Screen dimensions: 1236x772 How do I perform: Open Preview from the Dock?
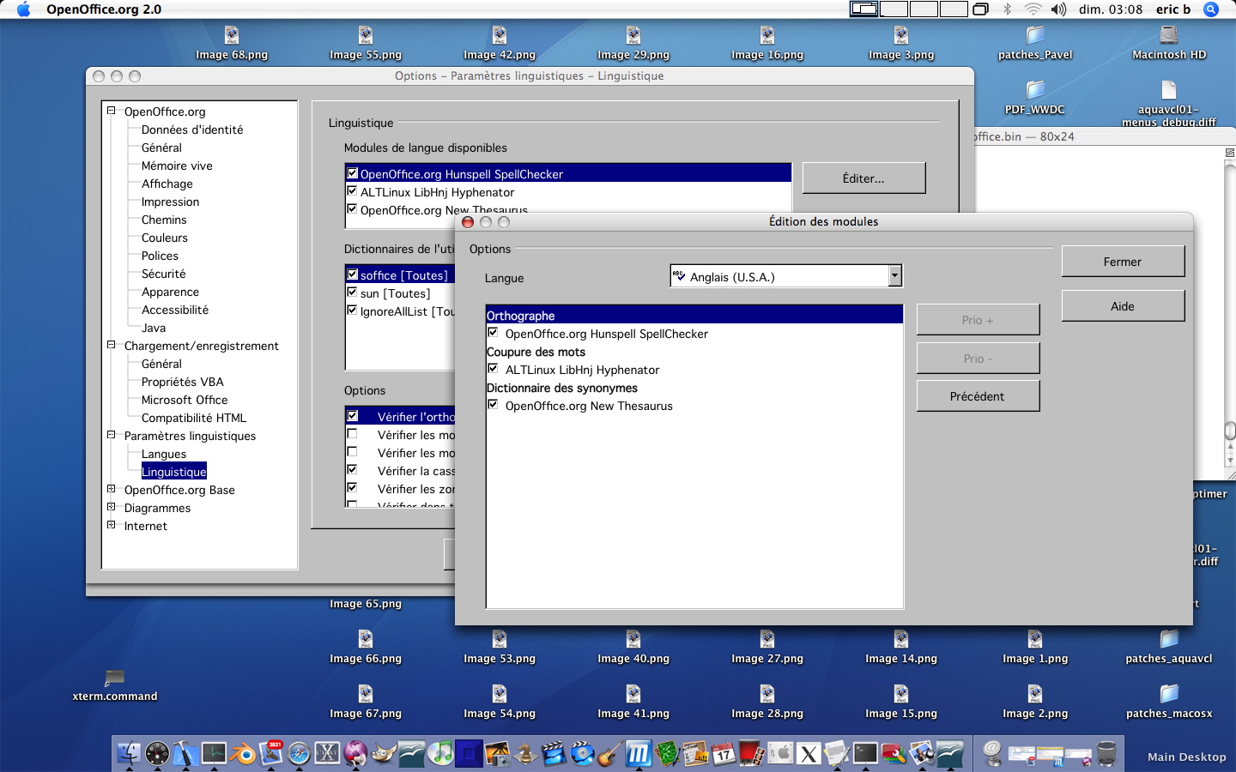coord(921,753)
